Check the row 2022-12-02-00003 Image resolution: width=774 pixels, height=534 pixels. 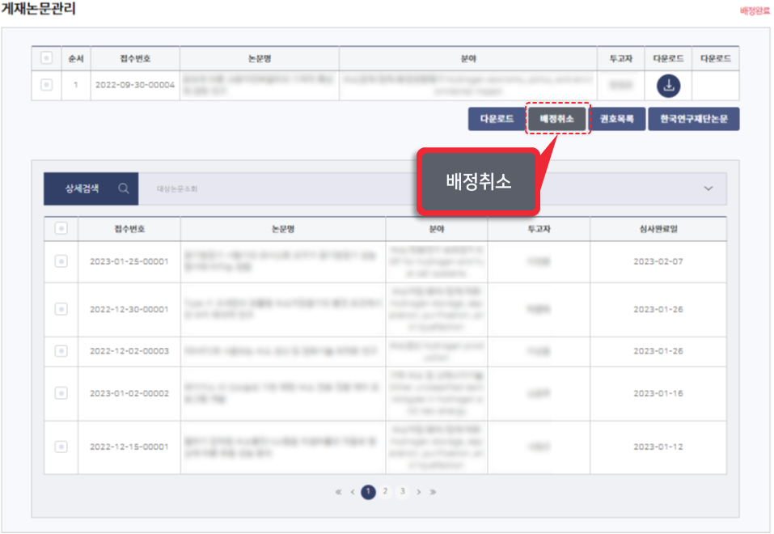click(x=61, y=350)
